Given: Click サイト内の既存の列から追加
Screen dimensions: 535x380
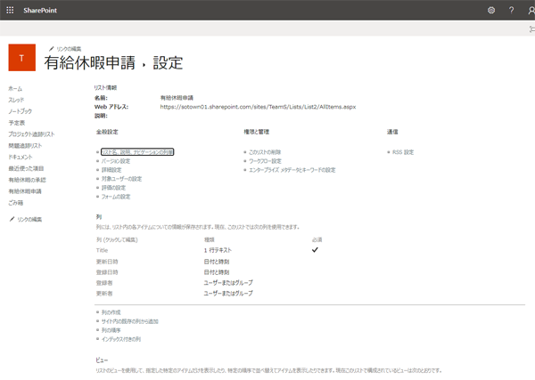Looking at the screenshot, I should coord(129,321).
